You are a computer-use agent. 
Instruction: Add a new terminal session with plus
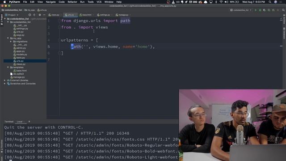click(x=29, y=121)
